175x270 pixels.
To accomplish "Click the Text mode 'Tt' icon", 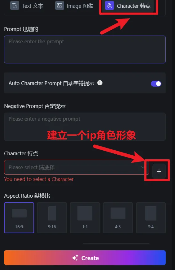I will click(x=15, y=6).
